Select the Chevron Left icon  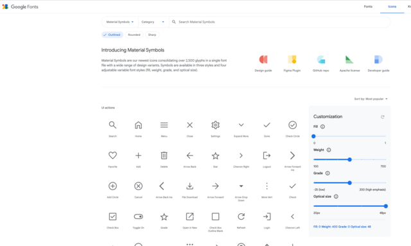pos(293,216)
